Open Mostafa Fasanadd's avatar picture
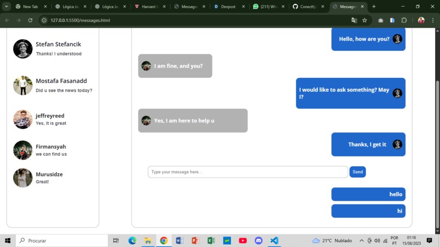 tap(23, 86)
